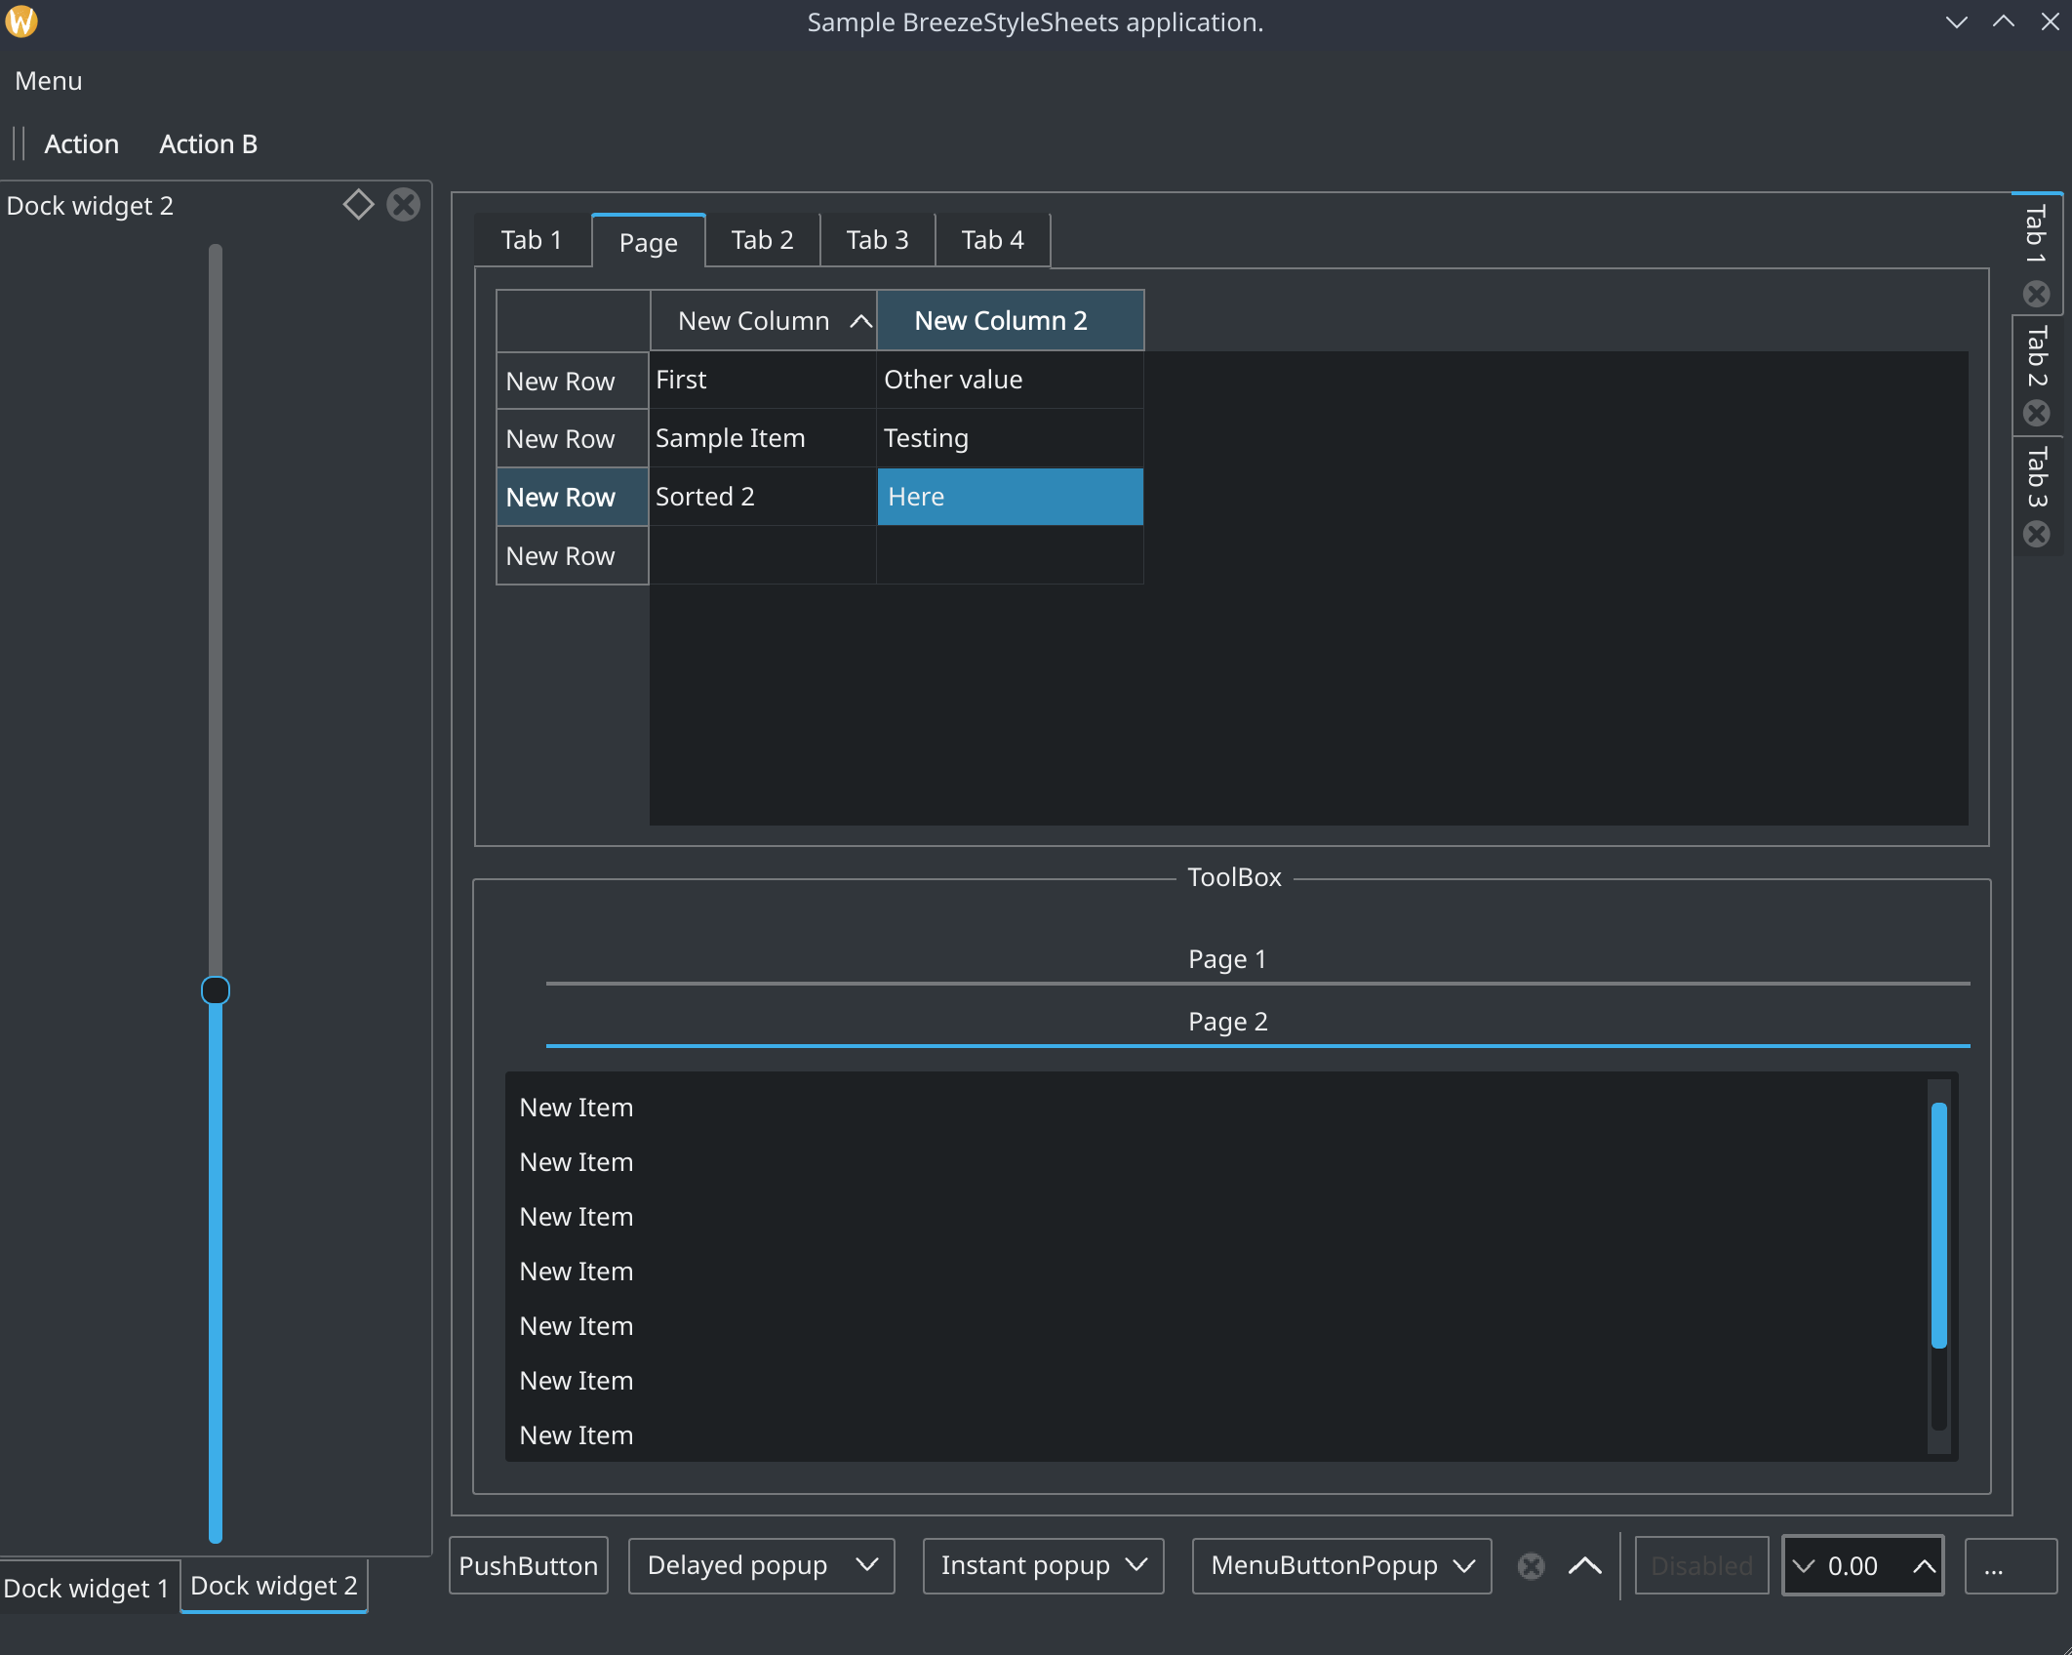Click the list scrollbar blue handle
Viewport: 2072px width, 1655px height.
[1939, 1226]
